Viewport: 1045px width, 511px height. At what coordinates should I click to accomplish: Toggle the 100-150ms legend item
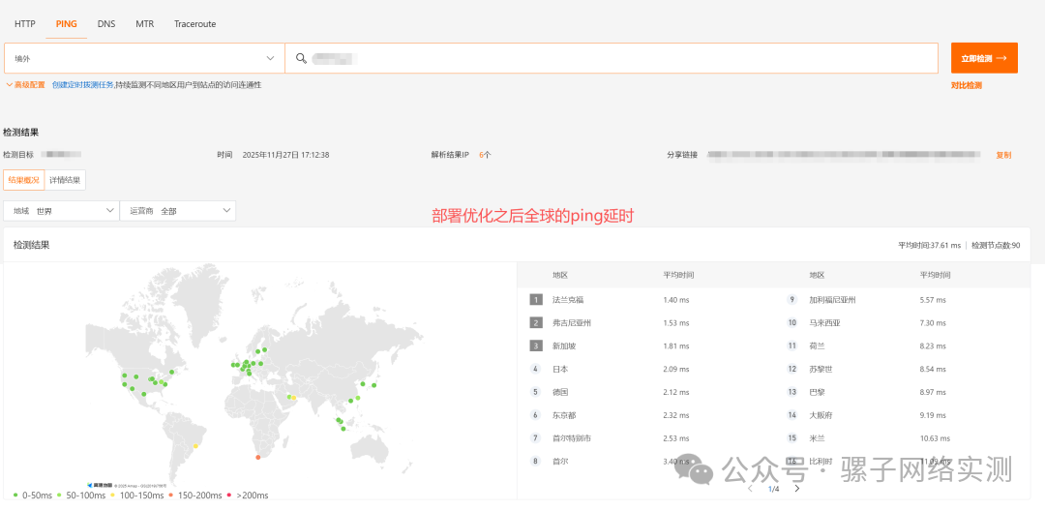pyautogui.click(x=135, y=495)
